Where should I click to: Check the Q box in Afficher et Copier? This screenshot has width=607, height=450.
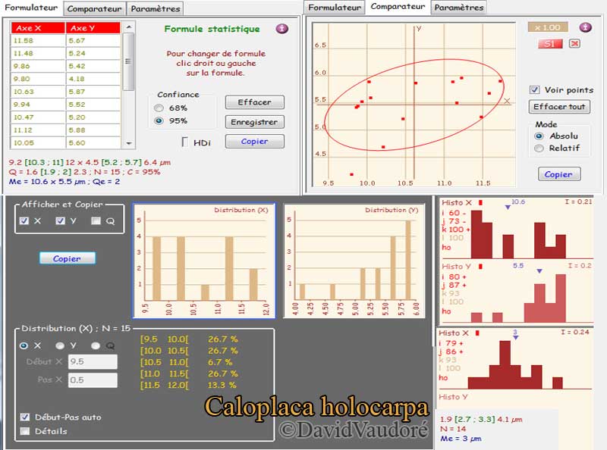(96, 221)
